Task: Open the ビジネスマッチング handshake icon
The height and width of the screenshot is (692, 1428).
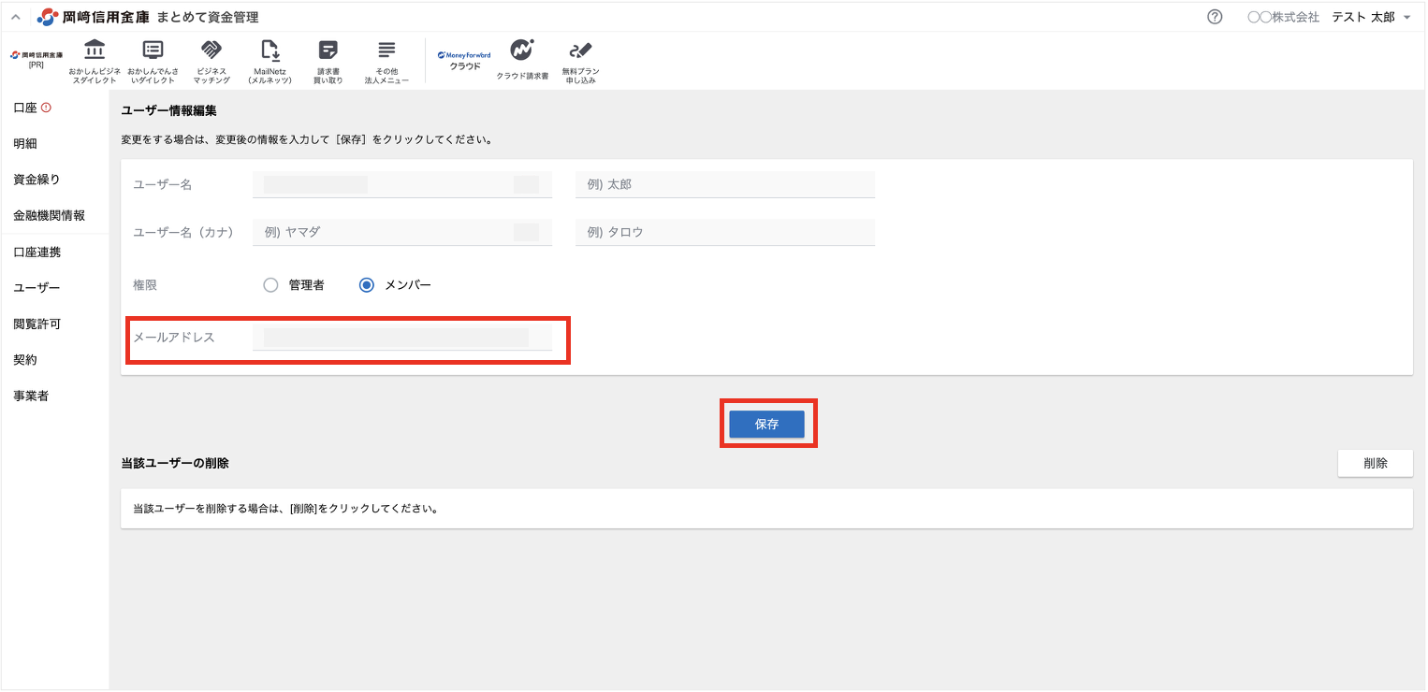Action: coord(211,62)
